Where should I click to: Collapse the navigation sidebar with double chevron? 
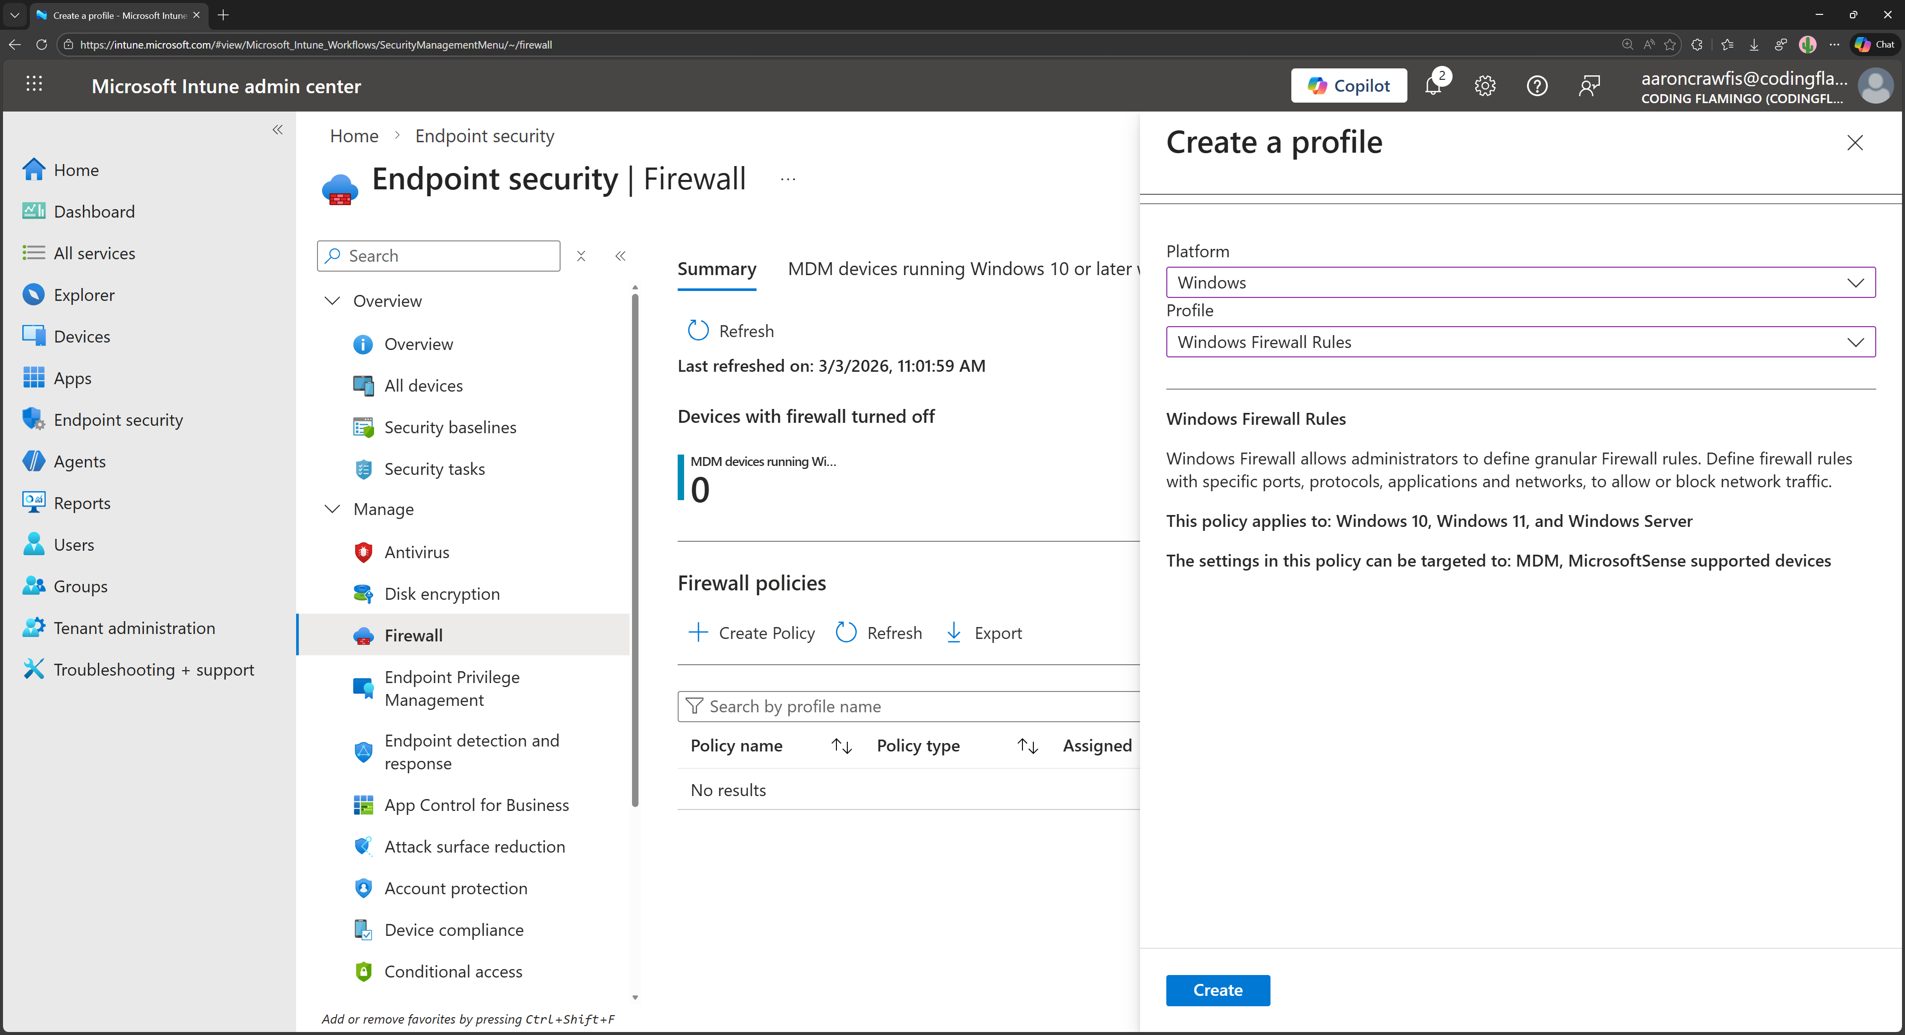[x=278, y=130]
